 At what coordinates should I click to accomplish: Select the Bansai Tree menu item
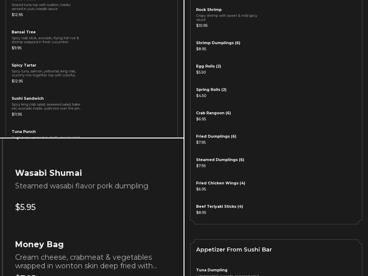click(23, 32)
